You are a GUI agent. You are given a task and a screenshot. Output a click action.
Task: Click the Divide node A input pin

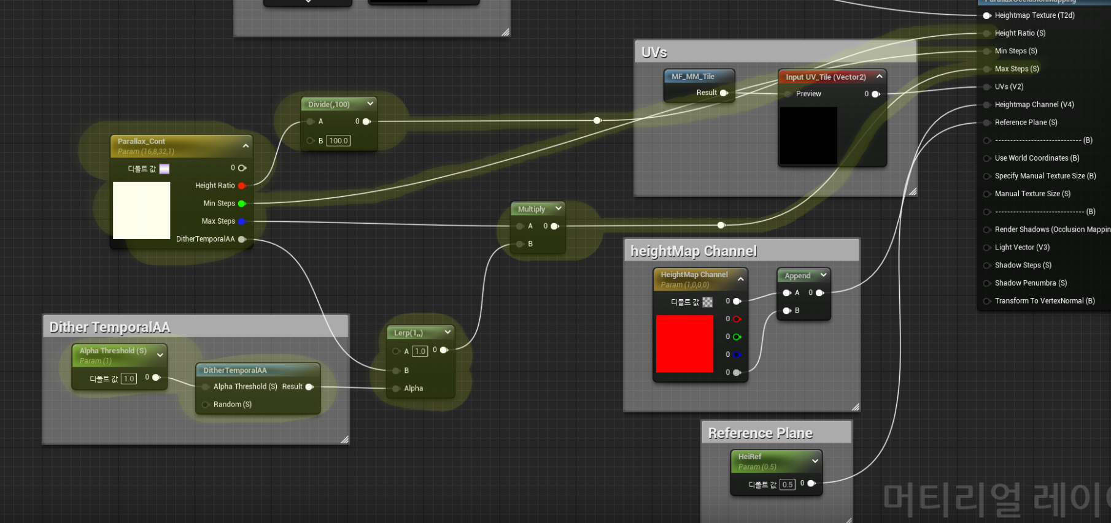(x=311, y=121)
